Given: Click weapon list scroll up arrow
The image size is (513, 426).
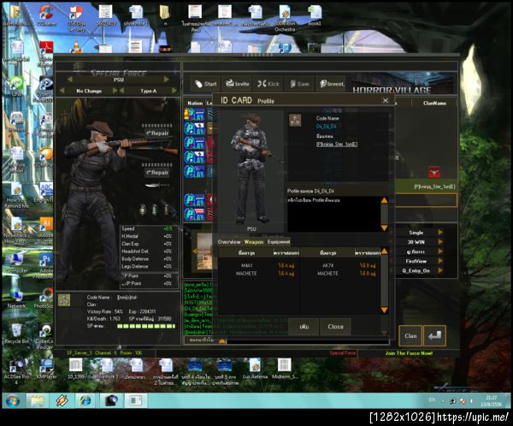Looking at the screenshot, I should point(385,251).
